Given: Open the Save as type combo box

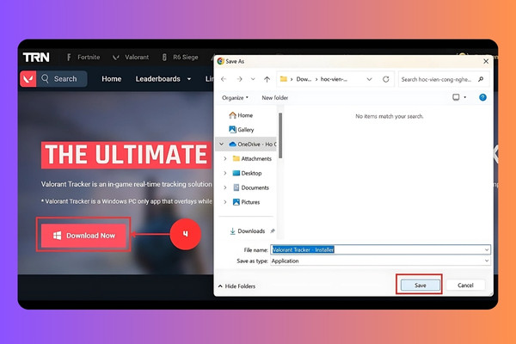Looking at the screenshot, I should tap(380, 261).
